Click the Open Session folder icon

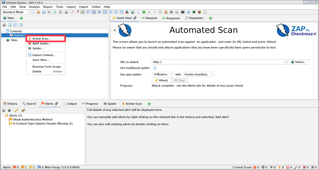[38, 12]
